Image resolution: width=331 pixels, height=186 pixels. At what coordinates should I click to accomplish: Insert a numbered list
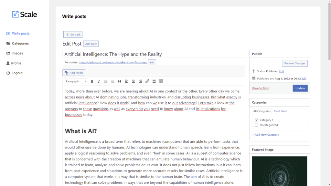112,81
